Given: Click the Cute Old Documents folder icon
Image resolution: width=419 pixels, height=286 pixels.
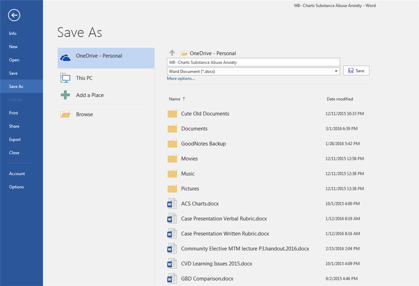Looking at the screenshot, I should pos(172,113).
